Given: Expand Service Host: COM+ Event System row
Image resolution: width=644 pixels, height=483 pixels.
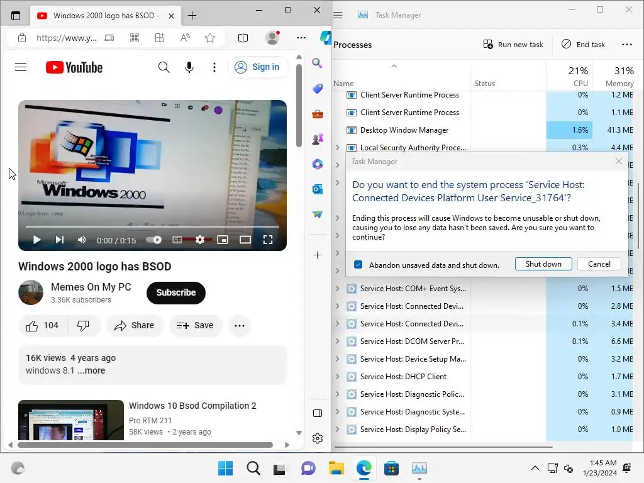Looking at the screenshot, I should coord(338,289).
